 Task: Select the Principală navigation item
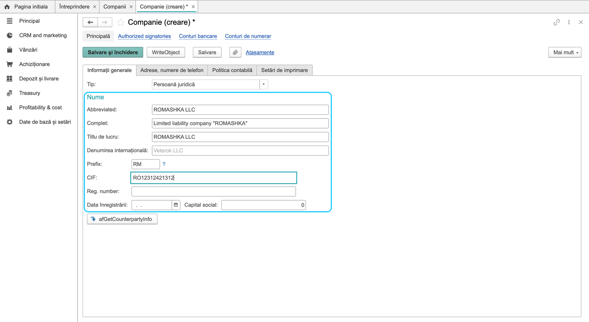pos(98,36)
